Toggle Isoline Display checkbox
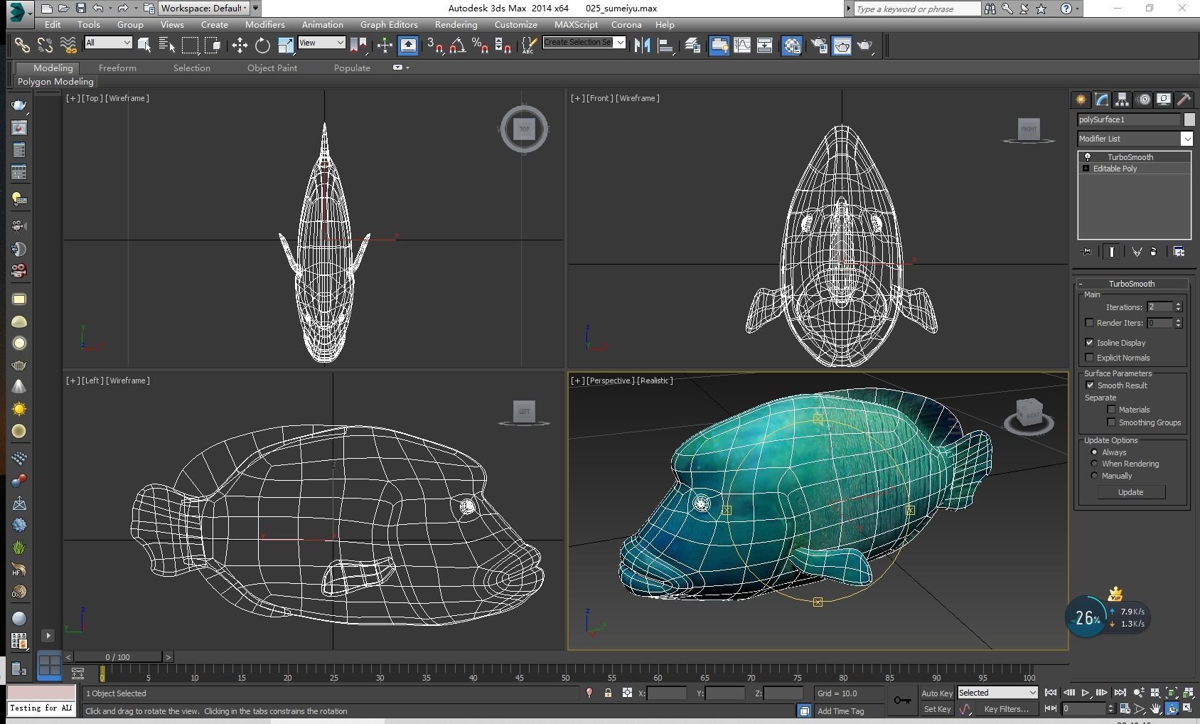The height and width of the screenshot is (724, 1200). click(x=1089, y=343)
